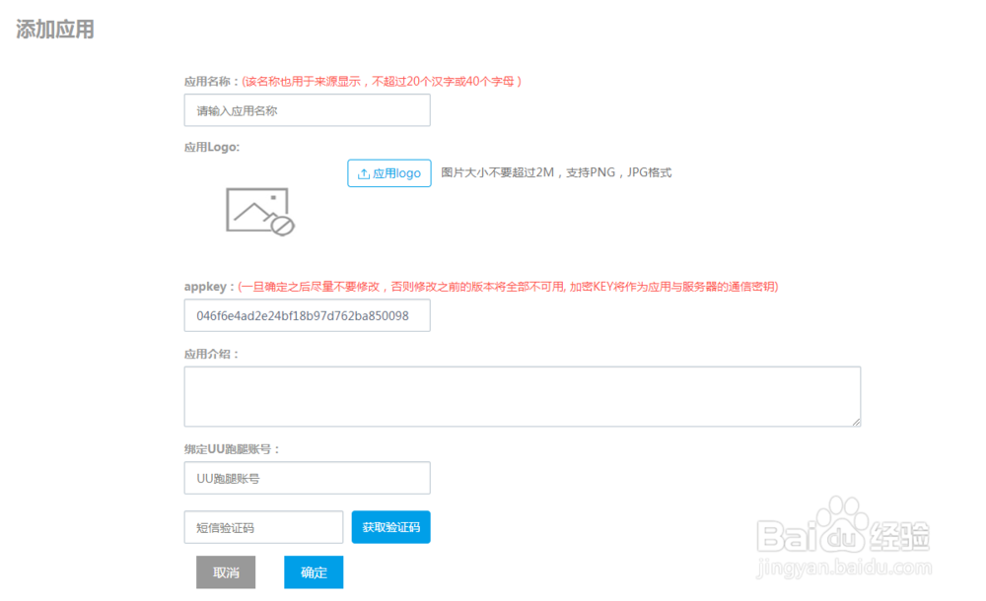Screen dimensions: 986x601
Task: Click the 取消 button
Action: click(226, 572)
